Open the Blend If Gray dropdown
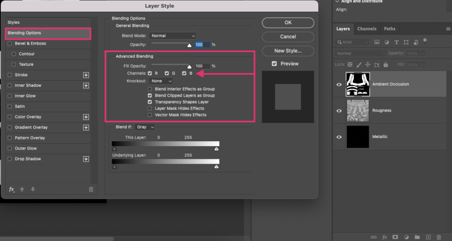 [145, 127]
